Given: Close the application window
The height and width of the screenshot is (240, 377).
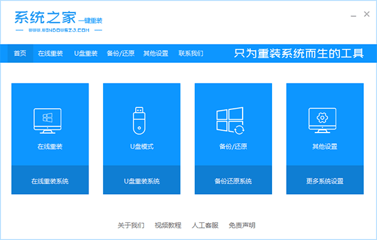Looking at the screenshot, I should 367,14.
